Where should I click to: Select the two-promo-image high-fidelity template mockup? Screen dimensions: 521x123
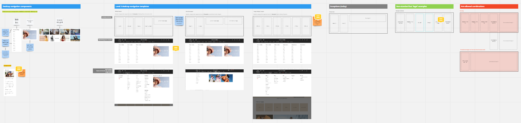pyautogui.click(x=214, y=51)
